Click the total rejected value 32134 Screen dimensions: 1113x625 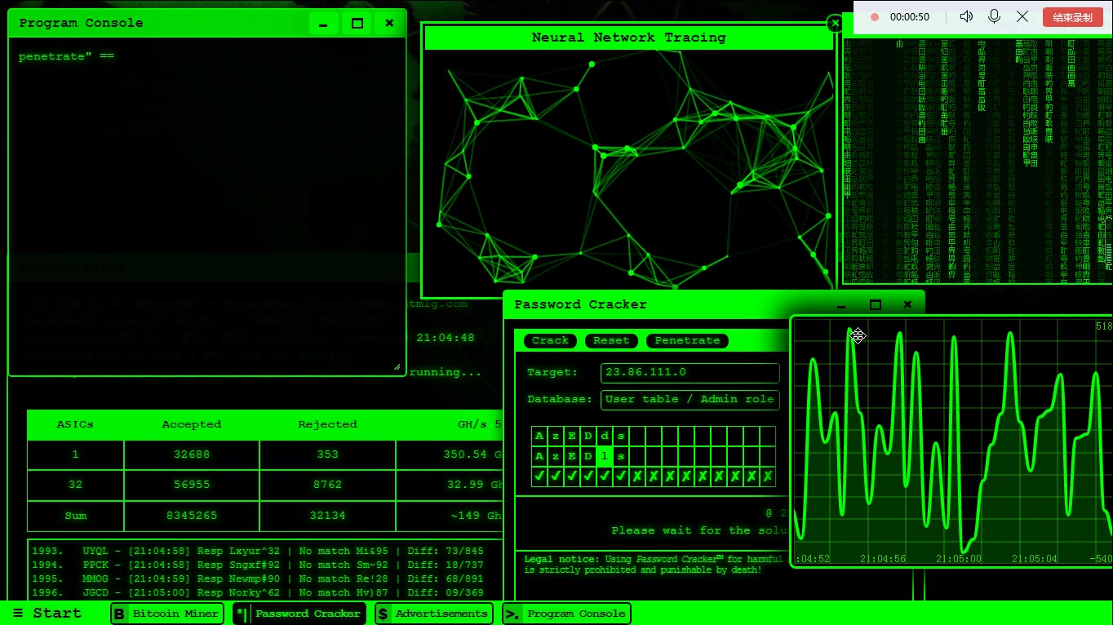pyautogui.click(x=327, y=516)
